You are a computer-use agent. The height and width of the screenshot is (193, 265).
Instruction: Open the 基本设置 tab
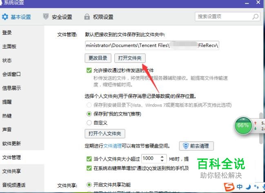[x=17, y=17]
